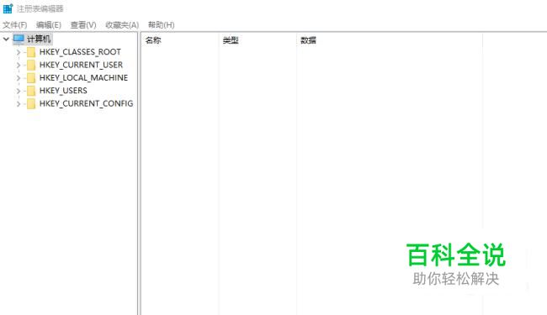The image size is (547, 315).
Task: Click the HKEY_CURRENT_USER folder icon
Action: pyautogui.click(x=31, y=65)
